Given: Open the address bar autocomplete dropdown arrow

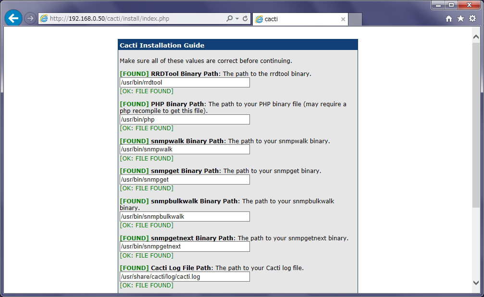Looking at the screenshot, I should [x=237, y=19].
